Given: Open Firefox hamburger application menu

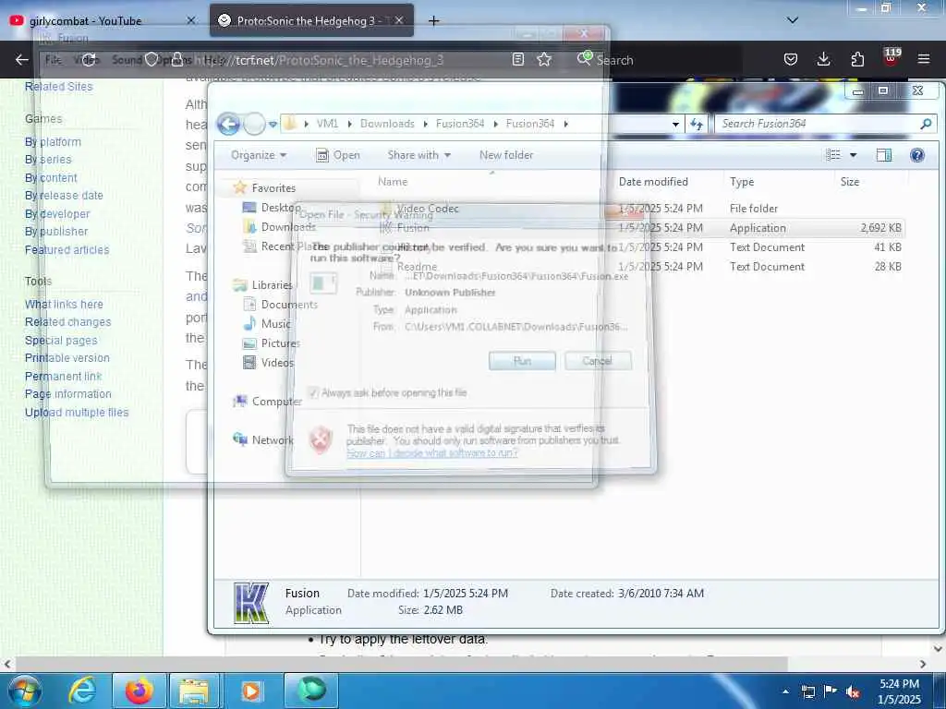Looking at the screenshot, I should (924, 59).
